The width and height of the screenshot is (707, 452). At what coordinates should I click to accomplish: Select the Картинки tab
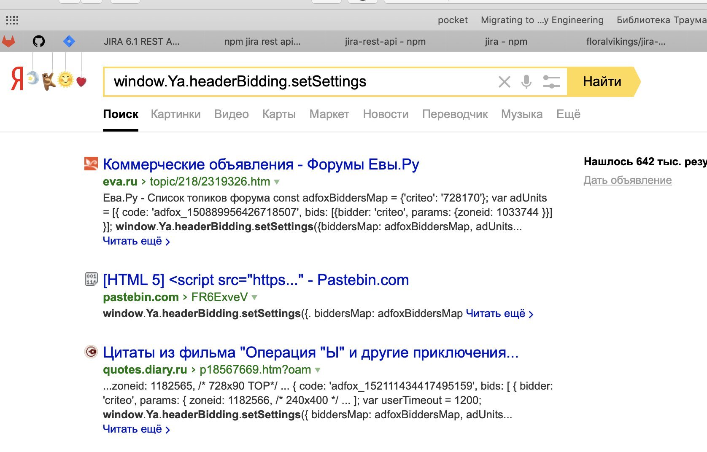(x=176, y=114)
